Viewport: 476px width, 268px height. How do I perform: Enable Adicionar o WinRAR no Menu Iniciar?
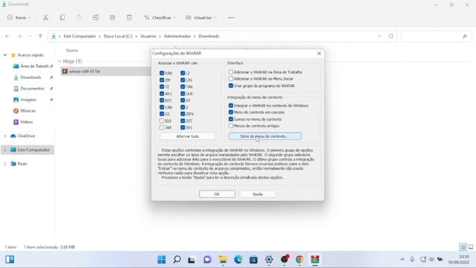click(231, 79)
